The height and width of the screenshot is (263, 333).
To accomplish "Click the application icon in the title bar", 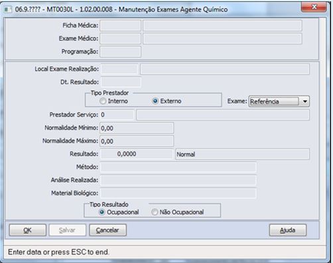I will (x=8, y=9).
